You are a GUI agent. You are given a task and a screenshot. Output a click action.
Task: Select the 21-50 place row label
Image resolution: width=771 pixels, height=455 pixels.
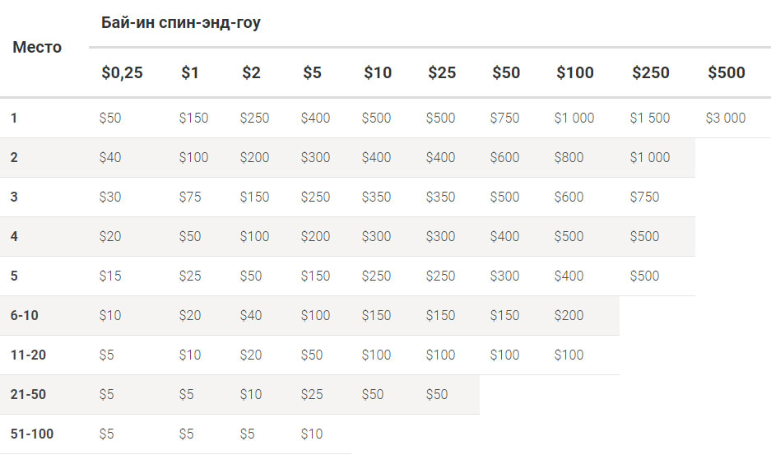(x=28, y=394)
